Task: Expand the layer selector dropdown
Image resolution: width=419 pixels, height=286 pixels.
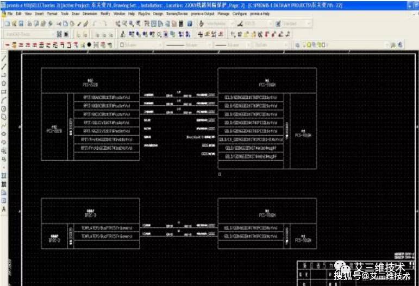Action: [x=344, y=45]
